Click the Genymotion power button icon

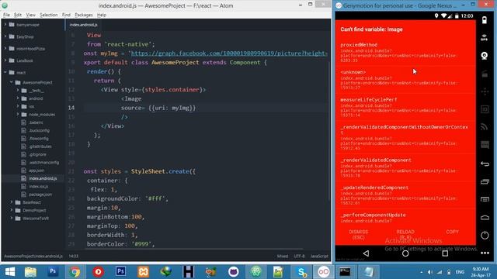pyautogui.click(x=485, y=236)
